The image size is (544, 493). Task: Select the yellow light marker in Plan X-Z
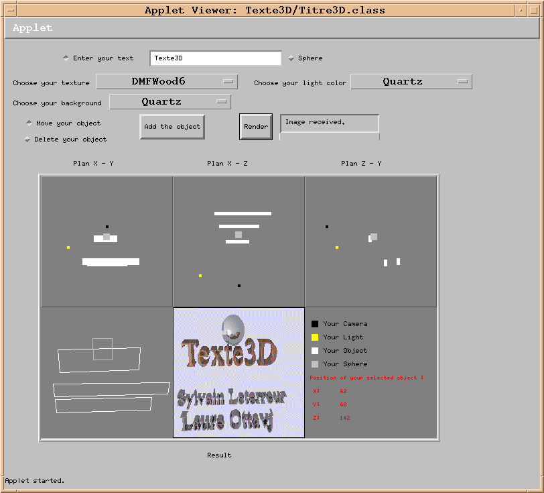pos(200,276)
